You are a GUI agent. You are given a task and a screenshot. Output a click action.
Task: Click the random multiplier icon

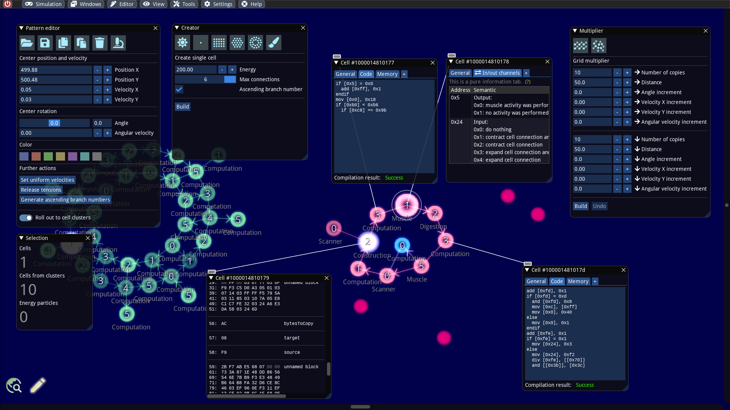(x=599, y=46)
